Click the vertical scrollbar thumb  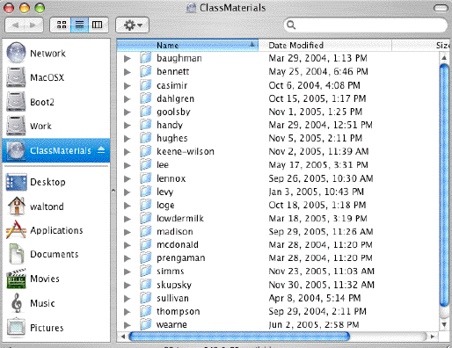[444, 185]
